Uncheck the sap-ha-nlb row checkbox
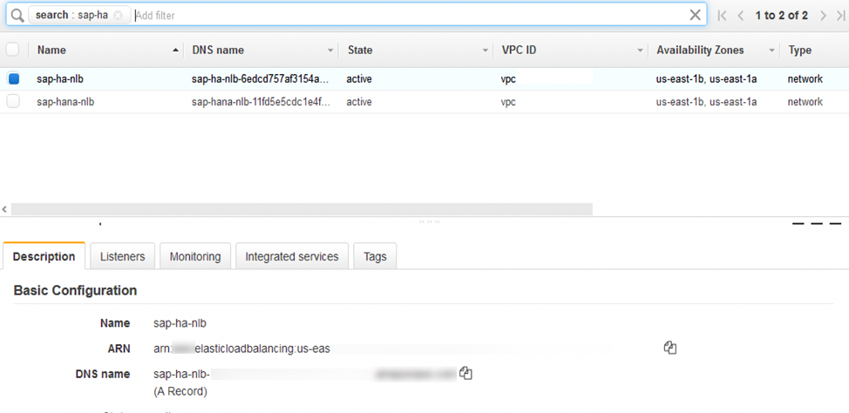The image size is (849, 413). point(13,79)
